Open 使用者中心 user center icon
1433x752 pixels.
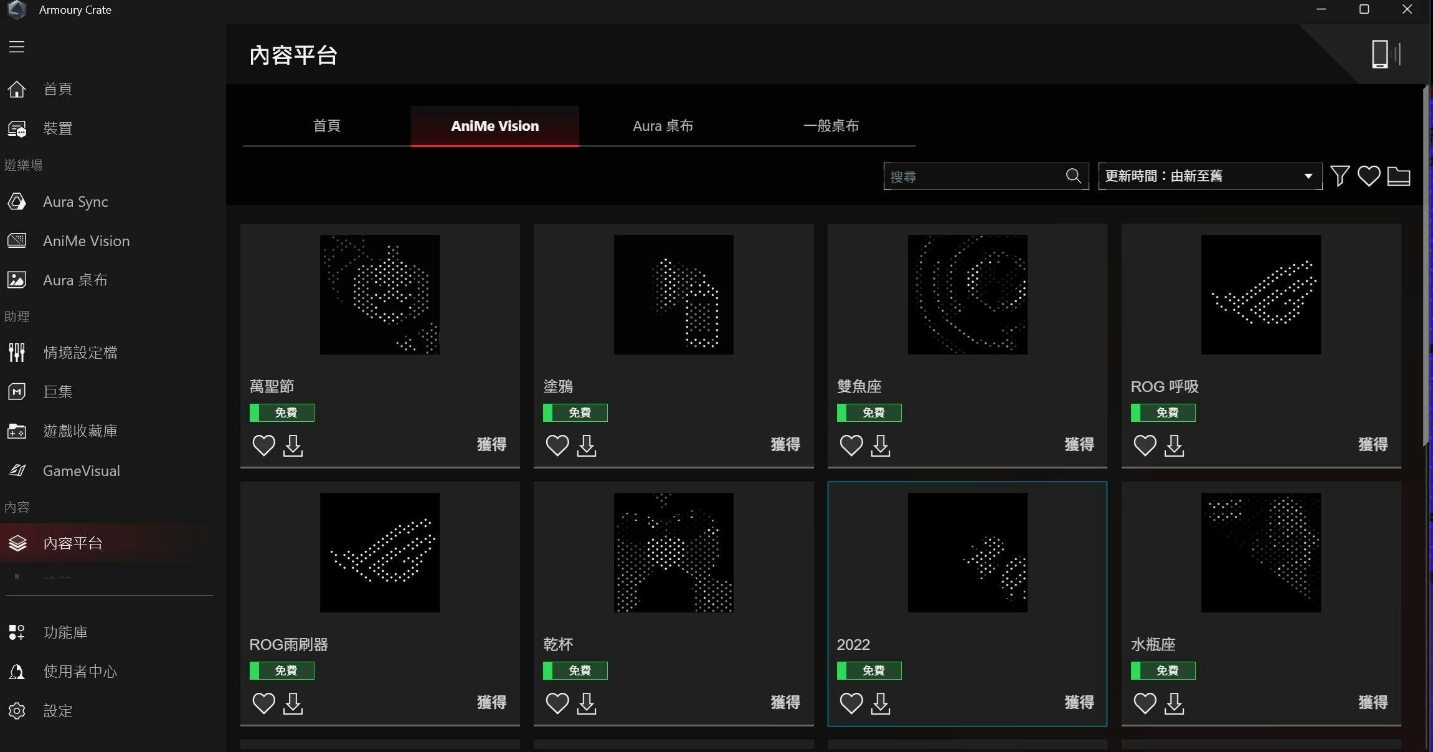click(17, 672)
